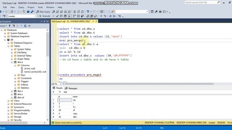
Task: Click the Query Options icon
Action: [x=65, y=16]
